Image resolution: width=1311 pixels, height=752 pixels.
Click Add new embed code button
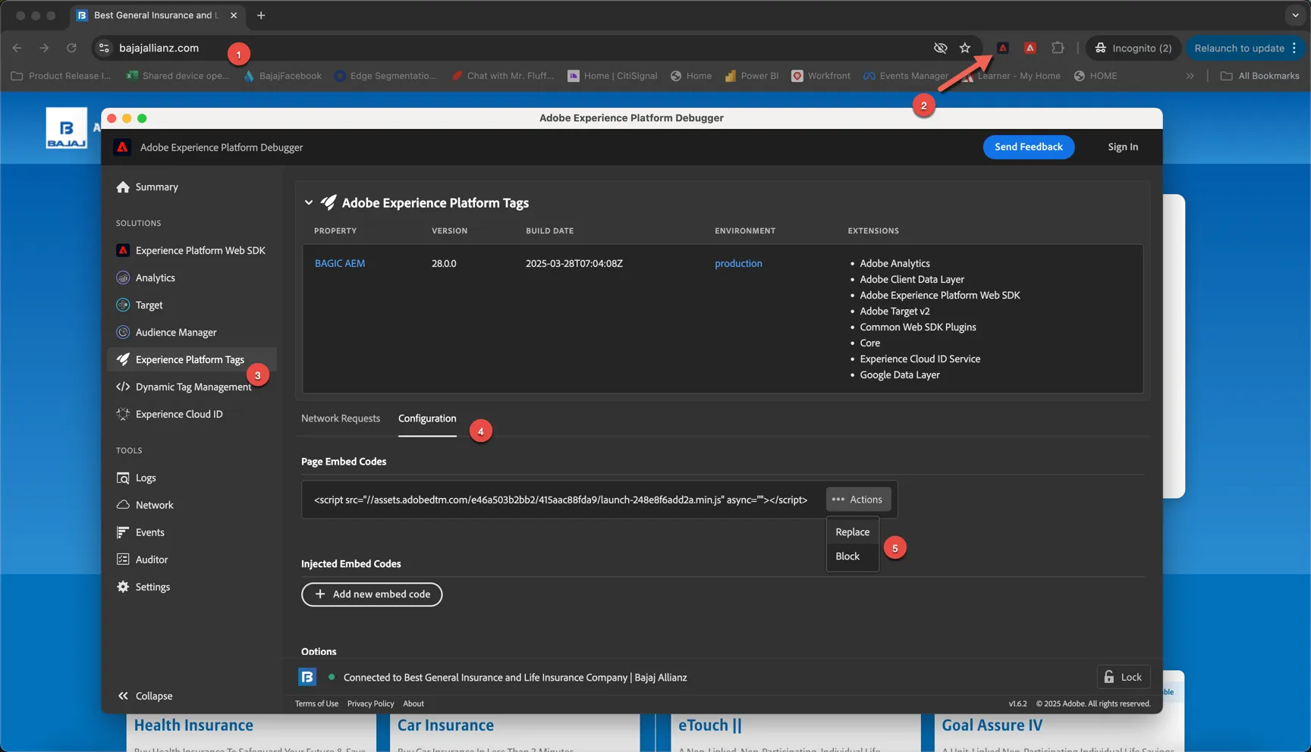tap(372, 594)
